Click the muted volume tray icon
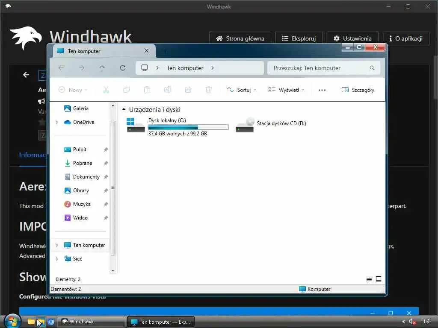Image resolution: width=438 pixels, height=328 pixels. pyautogui.click(x=412, y=322)
